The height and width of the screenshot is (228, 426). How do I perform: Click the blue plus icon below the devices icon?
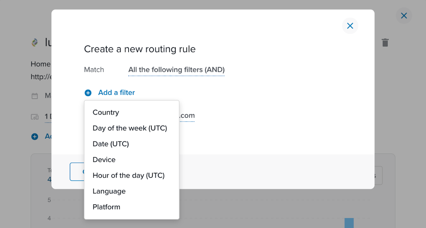point(35,137)
